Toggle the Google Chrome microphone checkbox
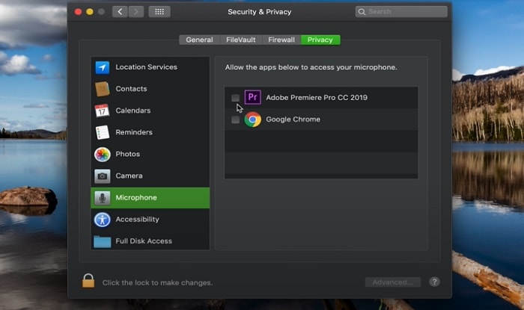 pyautogui.click(x=235, y=120)
